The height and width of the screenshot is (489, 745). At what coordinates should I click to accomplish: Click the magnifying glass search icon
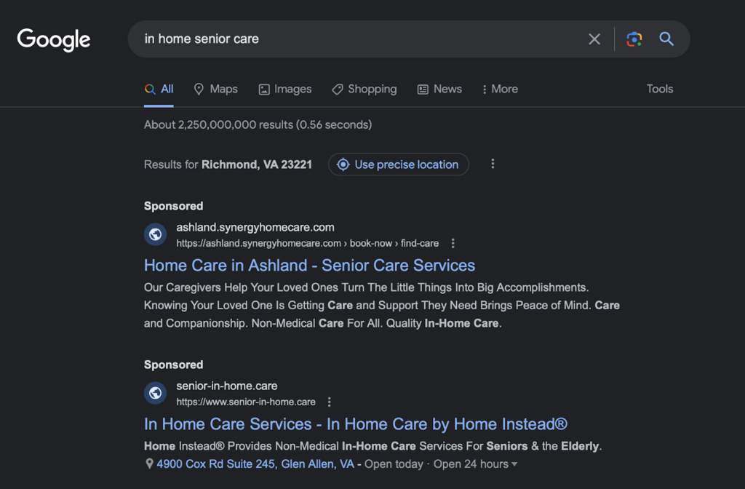[x=666, y=39]
